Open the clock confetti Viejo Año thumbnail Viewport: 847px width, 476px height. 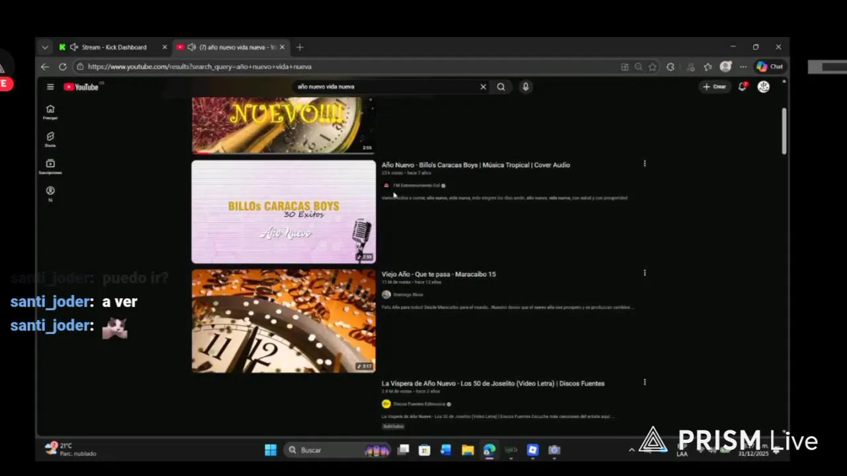pos(284,321)
